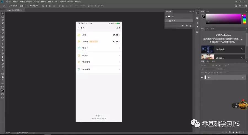Select the Lasso tool
The width and height of the screenshot is (248, 135).
[2, 20]
